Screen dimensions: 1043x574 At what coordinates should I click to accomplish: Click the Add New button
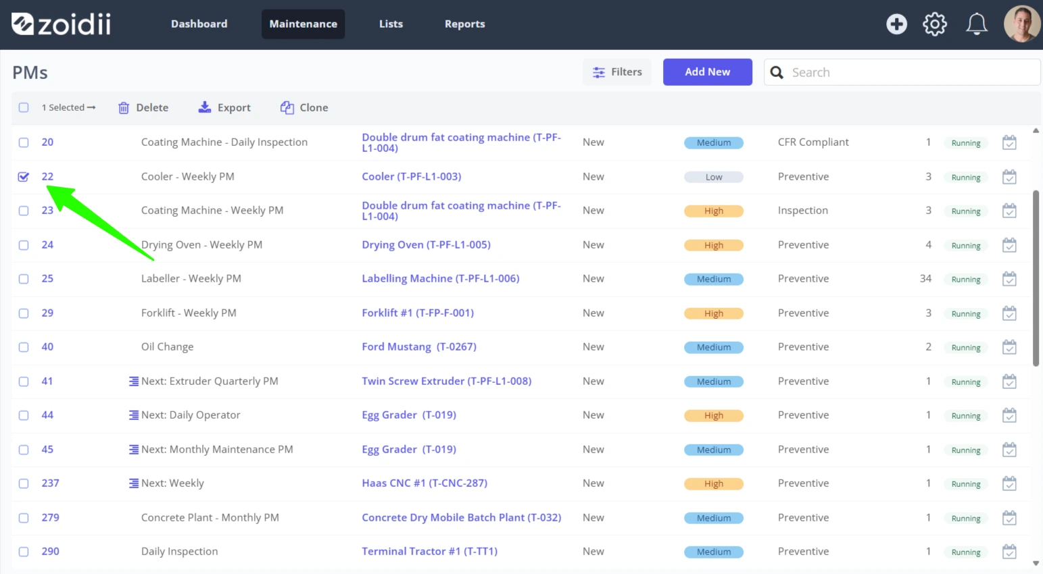[x=708, y=72]
